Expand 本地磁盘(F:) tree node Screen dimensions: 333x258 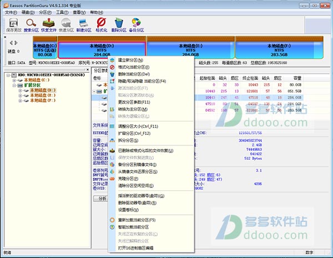[x=20, y=100]
